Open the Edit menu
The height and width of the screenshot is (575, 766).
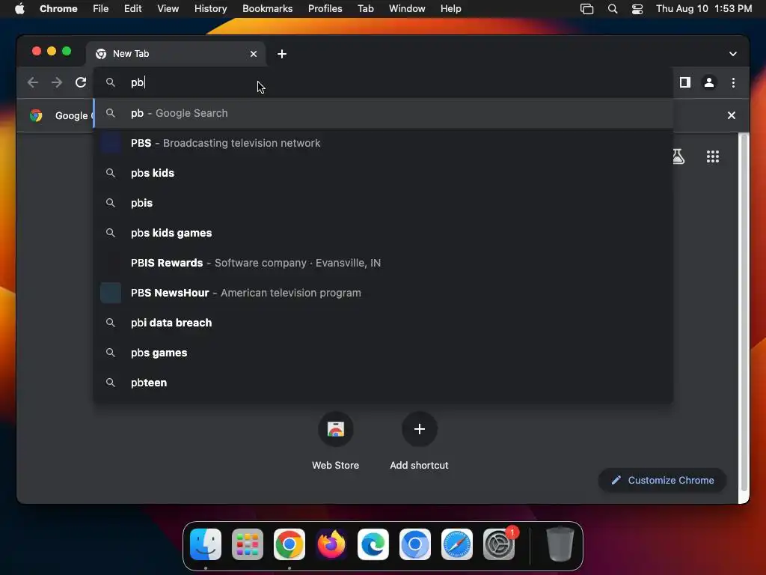pyautogui.click(x=132, y=8)
